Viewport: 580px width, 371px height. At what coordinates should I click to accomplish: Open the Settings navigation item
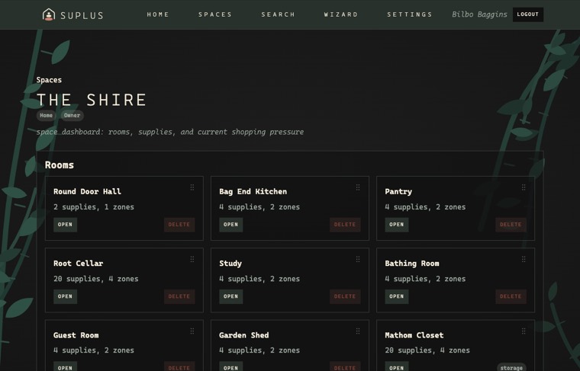410,14
